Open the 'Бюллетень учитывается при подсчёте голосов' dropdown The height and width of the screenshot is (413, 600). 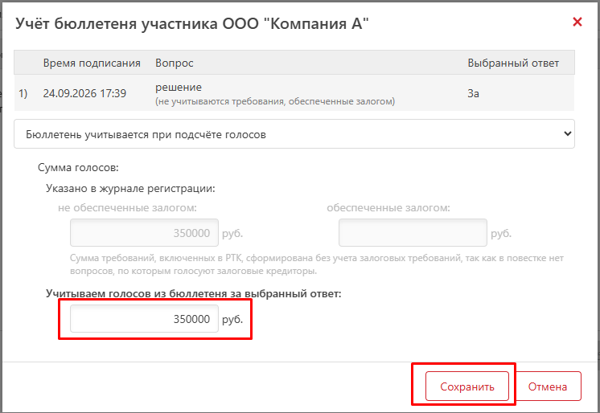click(294, 134)
